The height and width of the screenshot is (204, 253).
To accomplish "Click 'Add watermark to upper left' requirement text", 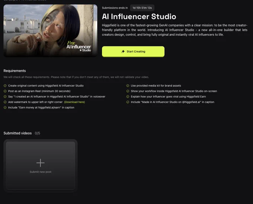I will click(35, 102).
